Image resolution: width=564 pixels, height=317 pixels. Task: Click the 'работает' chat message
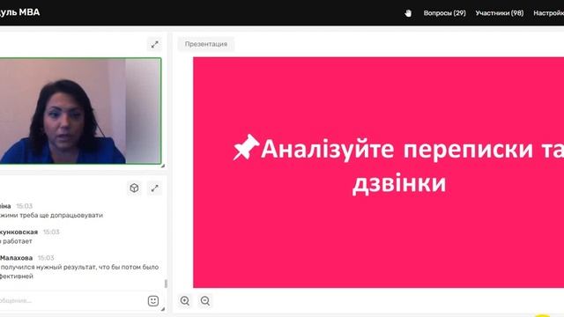(16, 241)
